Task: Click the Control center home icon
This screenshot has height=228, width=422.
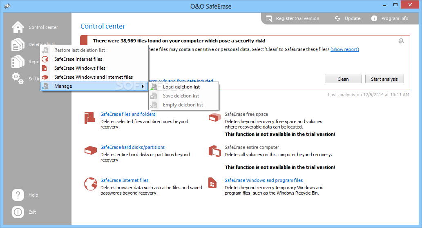Action: point(18,27)
